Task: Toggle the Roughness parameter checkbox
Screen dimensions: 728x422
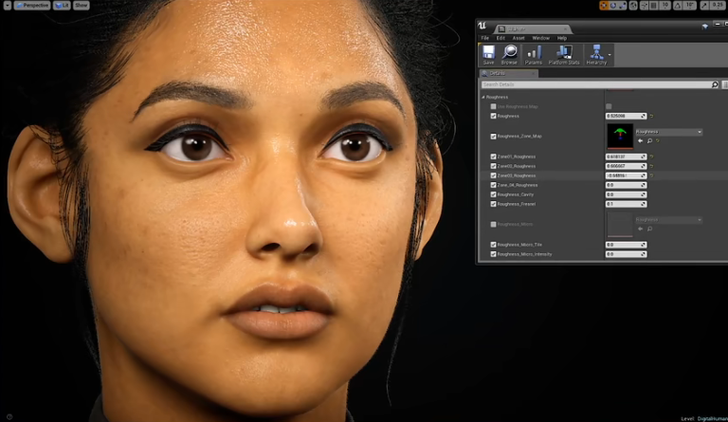Action: click(x=493, y=116)
